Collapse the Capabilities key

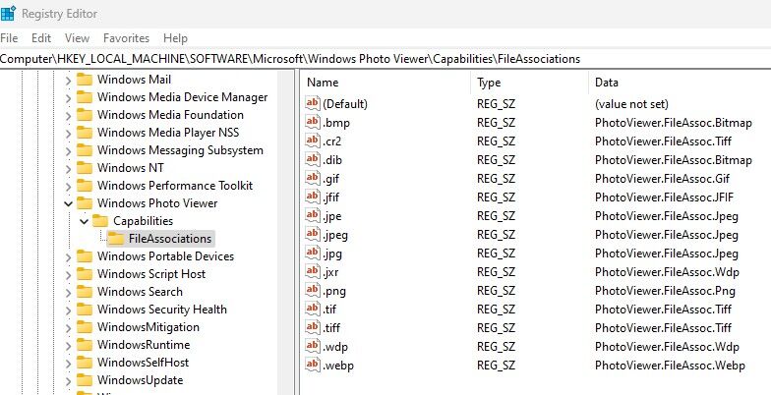point(85,222)
